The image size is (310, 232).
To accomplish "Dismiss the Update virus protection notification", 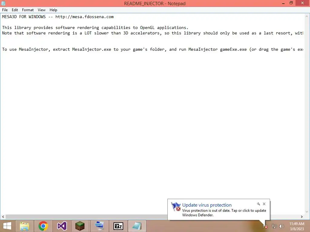I will coord(264,204).
